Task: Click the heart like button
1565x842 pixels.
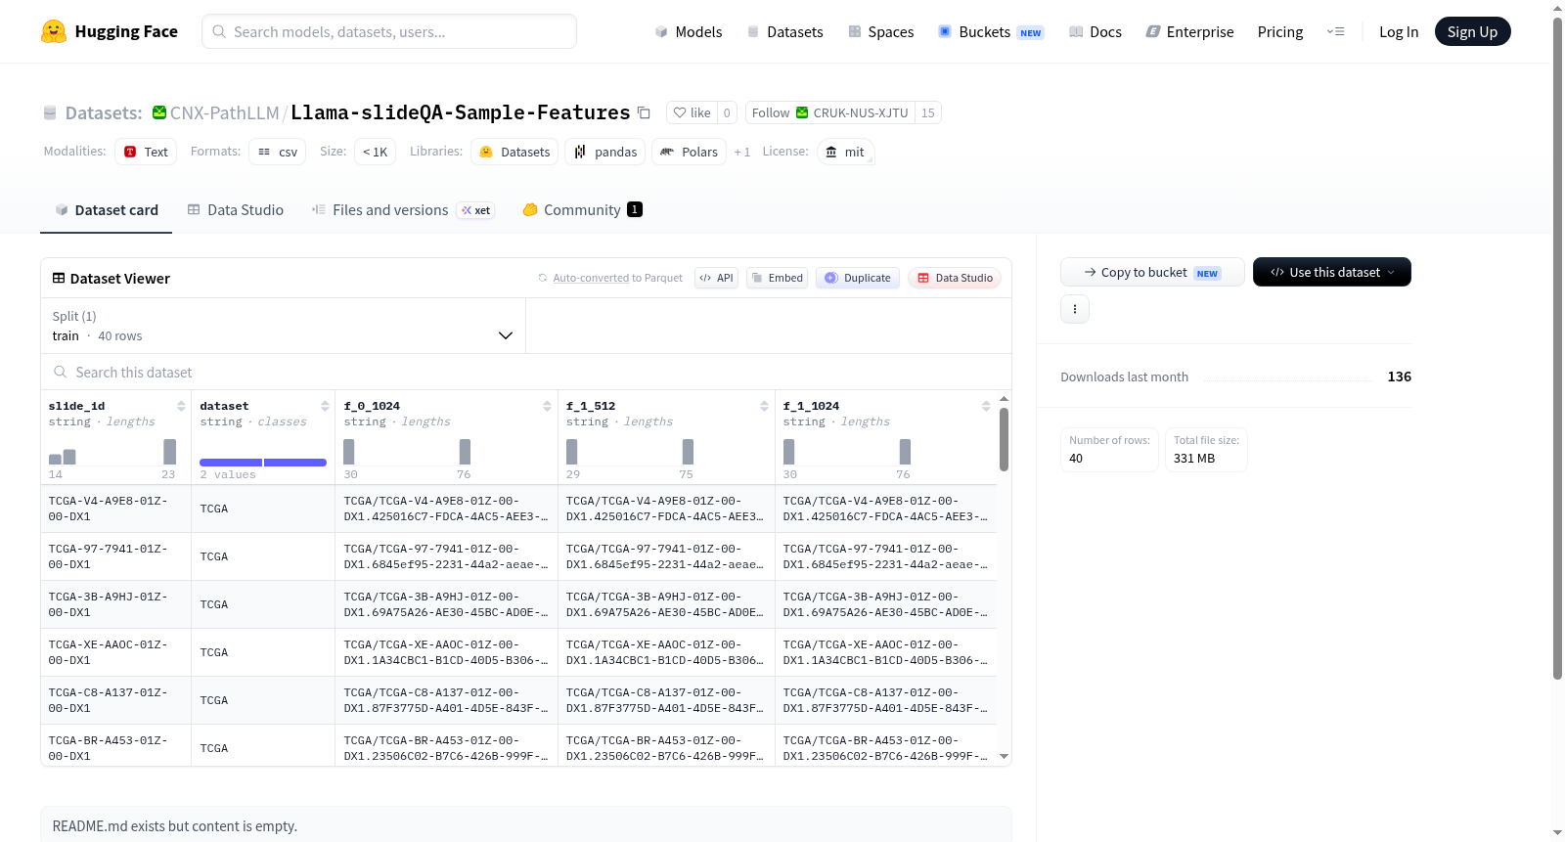Action: [692, 112]
